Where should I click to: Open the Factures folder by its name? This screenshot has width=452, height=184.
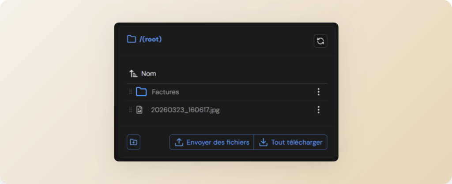coord(166,92)
